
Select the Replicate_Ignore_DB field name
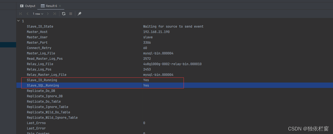click(45, 96)
